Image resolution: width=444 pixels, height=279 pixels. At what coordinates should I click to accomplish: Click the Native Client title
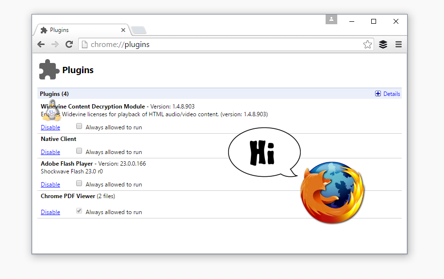(x=58, y=139)
